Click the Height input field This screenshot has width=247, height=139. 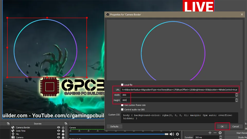[x=178, y=100]
